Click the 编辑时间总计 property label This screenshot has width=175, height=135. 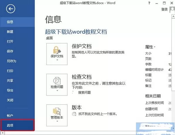(x=154, y=70)
